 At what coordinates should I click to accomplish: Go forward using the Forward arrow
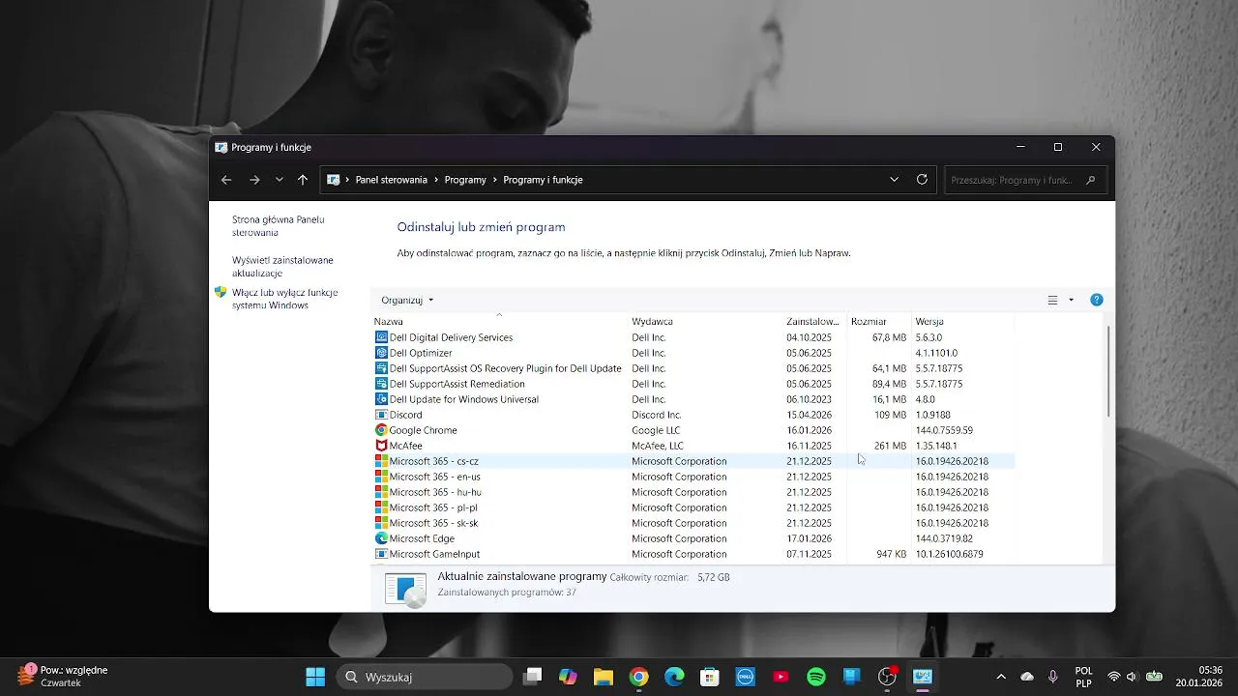point(254,180)
